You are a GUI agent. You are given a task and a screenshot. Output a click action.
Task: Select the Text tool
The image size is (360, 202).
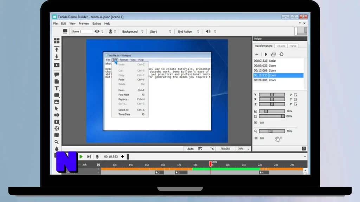[x=57, y=88]
